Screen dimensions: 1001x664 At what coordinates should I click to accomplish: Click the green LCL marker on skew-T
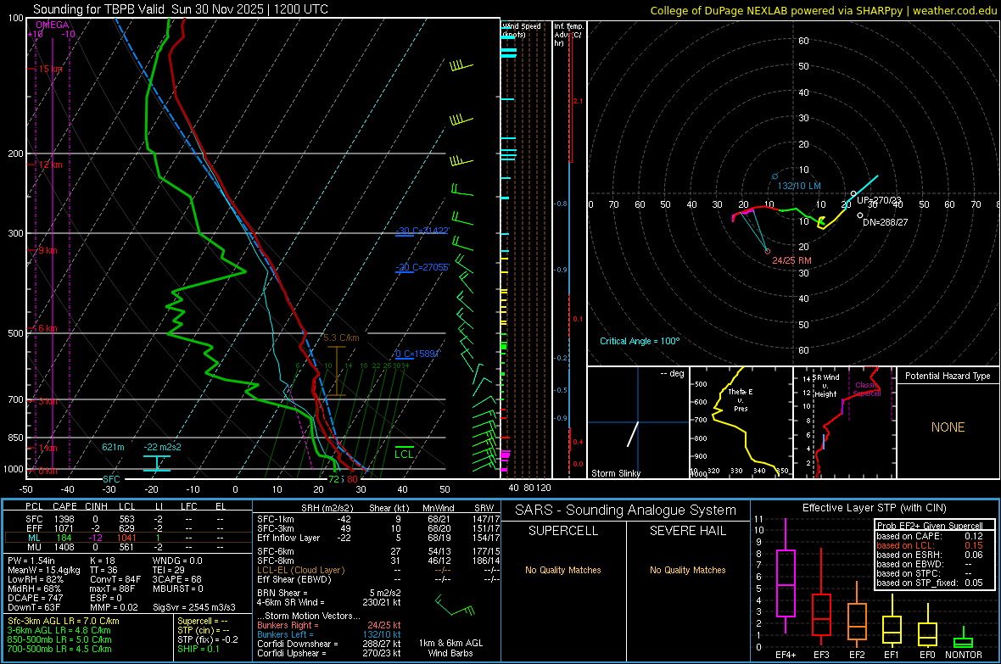coord(404,454)
